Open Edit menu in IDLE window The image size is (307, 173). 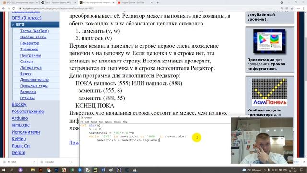coord(87,122)
